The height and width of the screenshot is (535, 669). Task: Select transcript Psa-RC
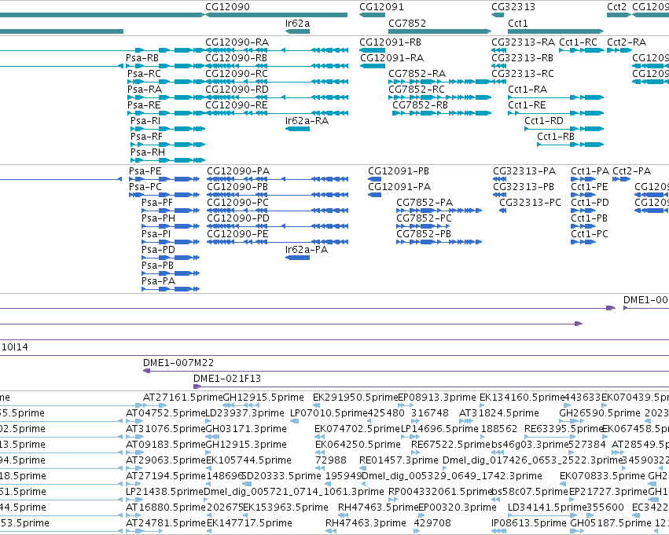point(144,74)
